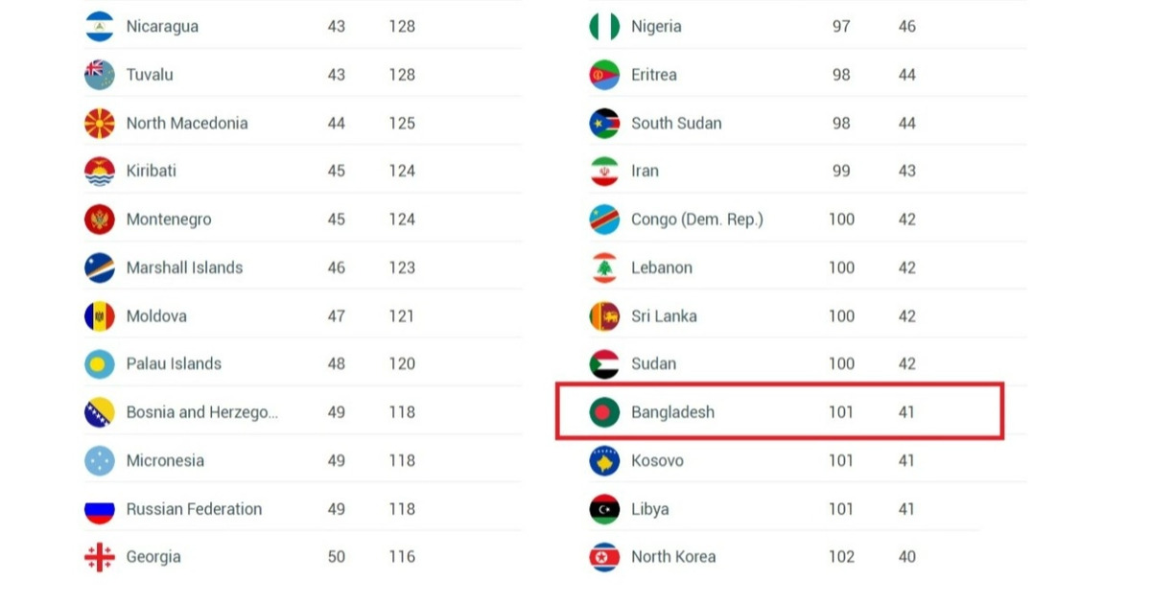Image resolution: width=1151 pixels, height=604 pixels.
Task: Click the Montenegro flag icon
Action: tap(100, 220)
